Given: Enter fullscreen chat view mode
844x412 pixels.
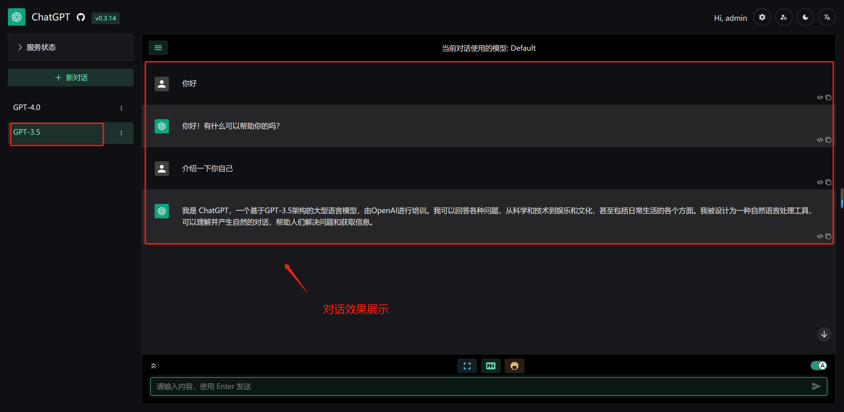Looking at the screenshot, I should pyautogui.click(x=467, y=366).
